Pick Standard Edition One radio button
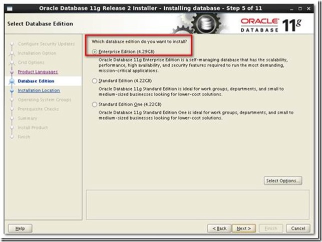The image size is (322, 242). click(x=95, y=104)
